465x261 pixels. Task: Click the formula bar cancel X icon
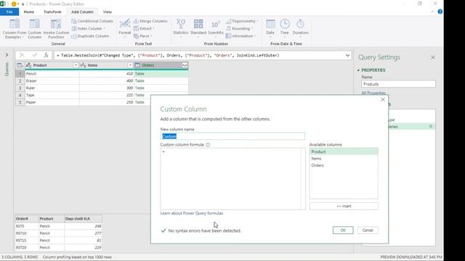[22, 55]
